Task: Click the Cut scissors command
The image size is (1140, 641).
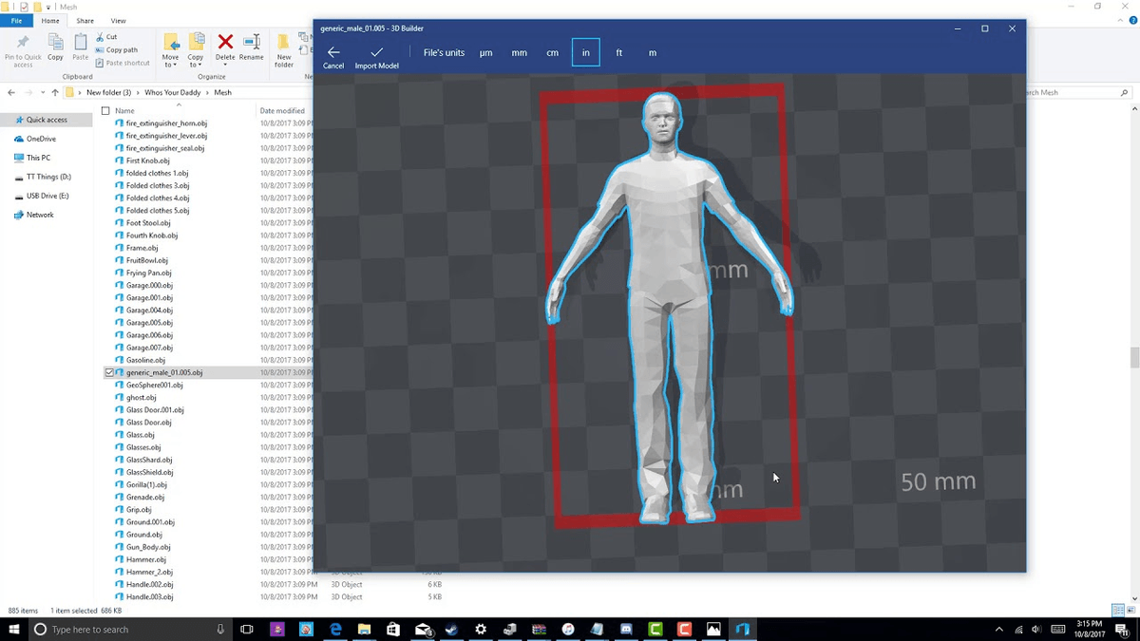Action: 106,37
